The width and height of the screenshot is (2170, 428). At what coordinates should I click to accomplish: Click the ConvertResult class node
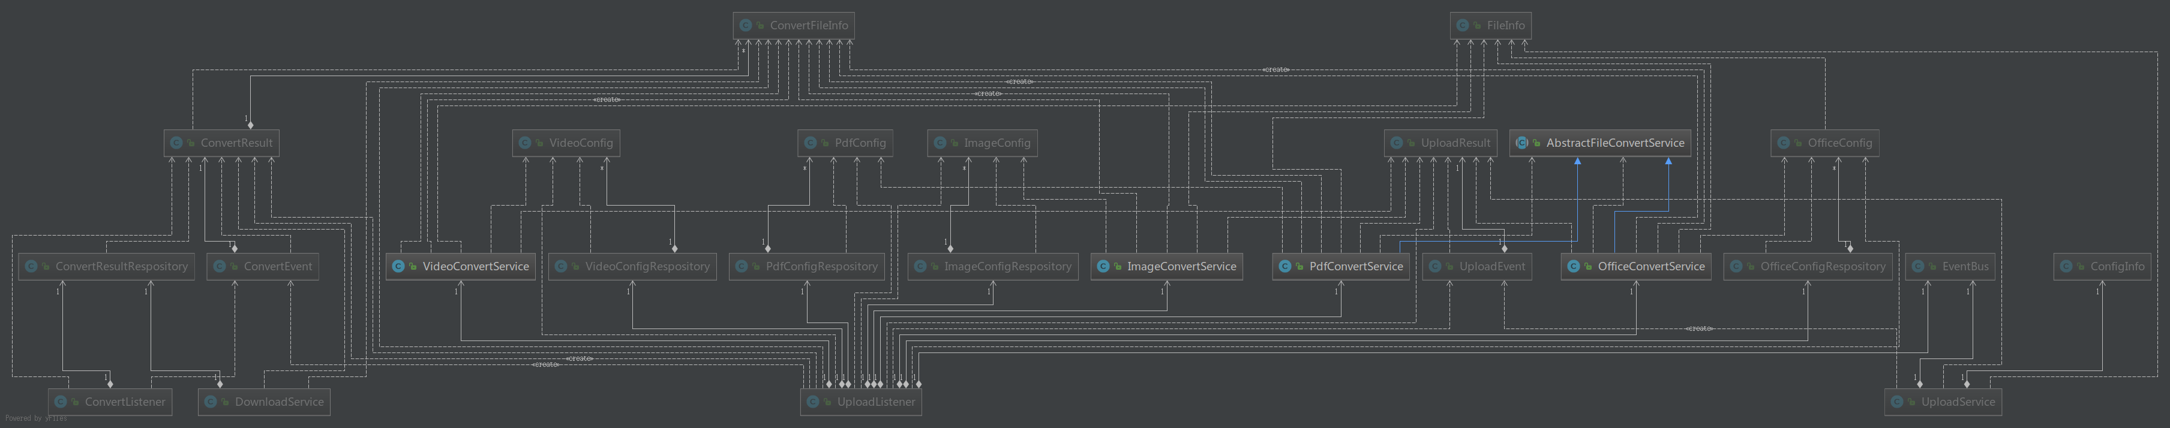(x=221, y=143)
